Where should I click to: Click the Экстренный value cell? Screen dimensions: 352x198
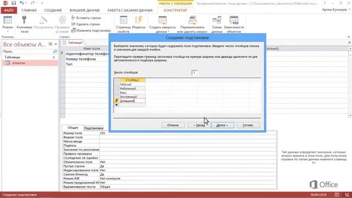coord(132,97)
